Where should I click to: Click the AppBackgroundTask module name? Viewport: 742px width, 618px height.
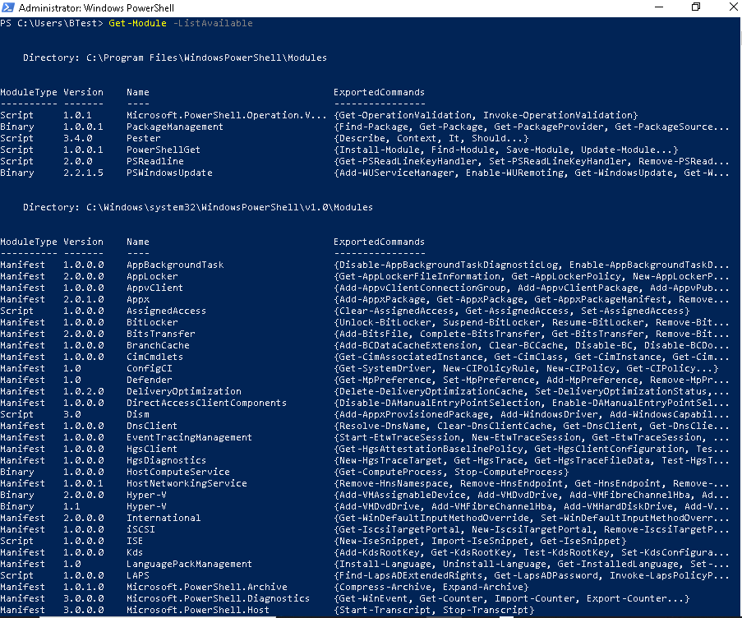point(175,265)
